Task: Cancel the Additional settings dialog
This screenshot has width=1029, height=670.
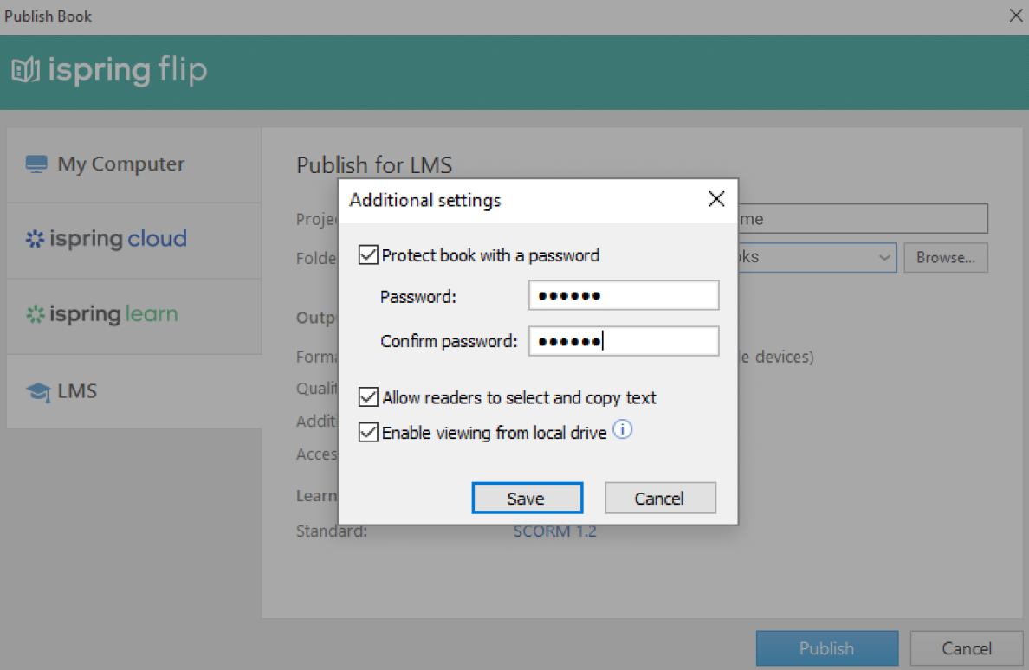Action: coord(660,498)
